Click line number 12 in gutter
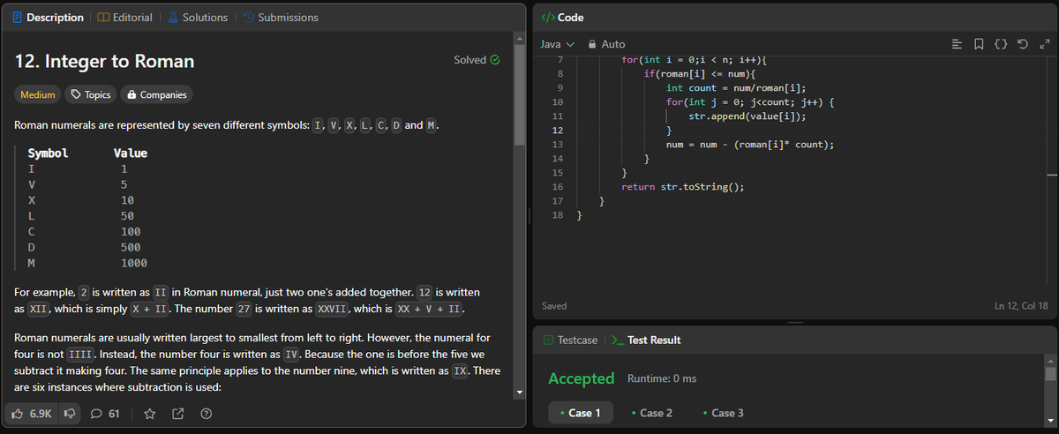1059x434 pixels. pyautogui.click(x=557, y=131)
